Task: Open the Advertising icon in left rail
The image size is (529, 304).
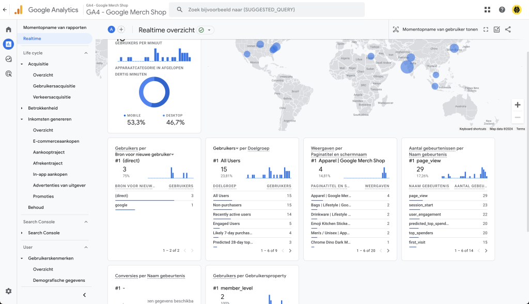Action: coord(8,73)
